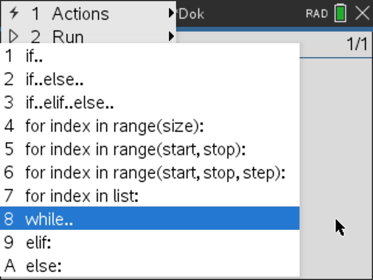Click the Dok document title
This screenshot has height=280, width=373.
click(191, 14)
